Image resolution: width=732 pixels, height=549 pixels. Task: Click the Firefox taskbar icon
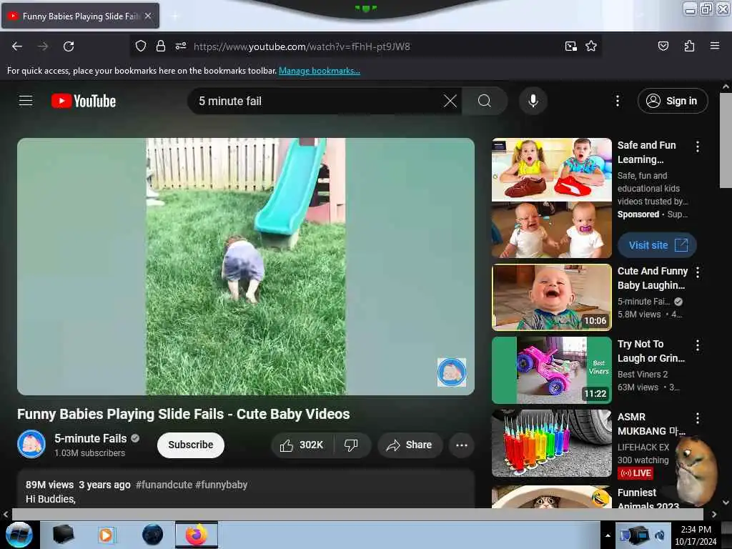pos(197,535)
